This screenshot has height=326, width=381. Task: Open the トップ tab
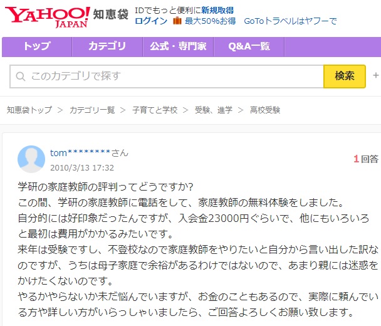[x=37, y=46]
